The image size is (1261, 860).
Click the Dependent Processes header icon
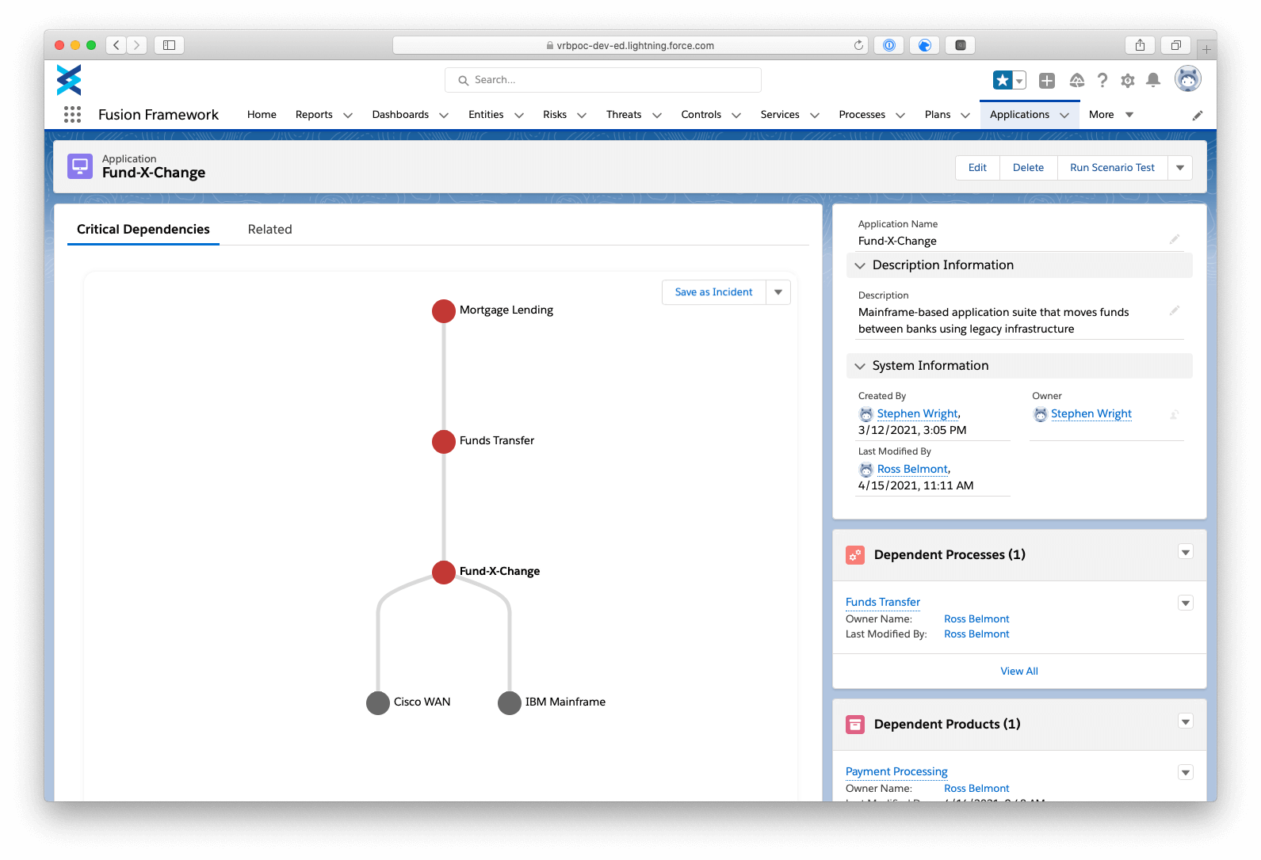coord(855,555)
